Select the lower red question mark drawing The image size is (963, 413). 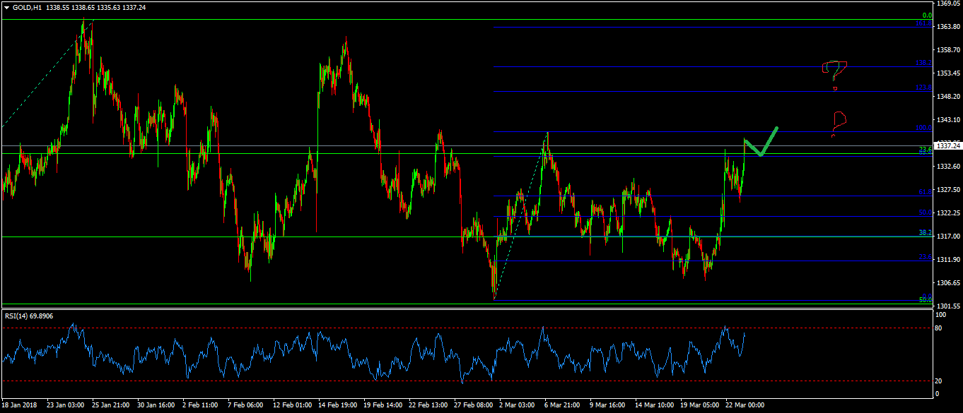(839, 122)
